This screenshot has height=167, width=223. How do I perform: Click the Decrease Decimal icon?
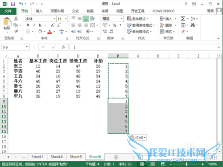click(111, 31)
